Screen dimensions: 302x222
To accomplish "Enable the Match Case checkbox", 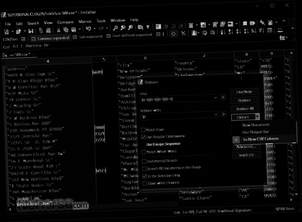I will click(143, 129).
